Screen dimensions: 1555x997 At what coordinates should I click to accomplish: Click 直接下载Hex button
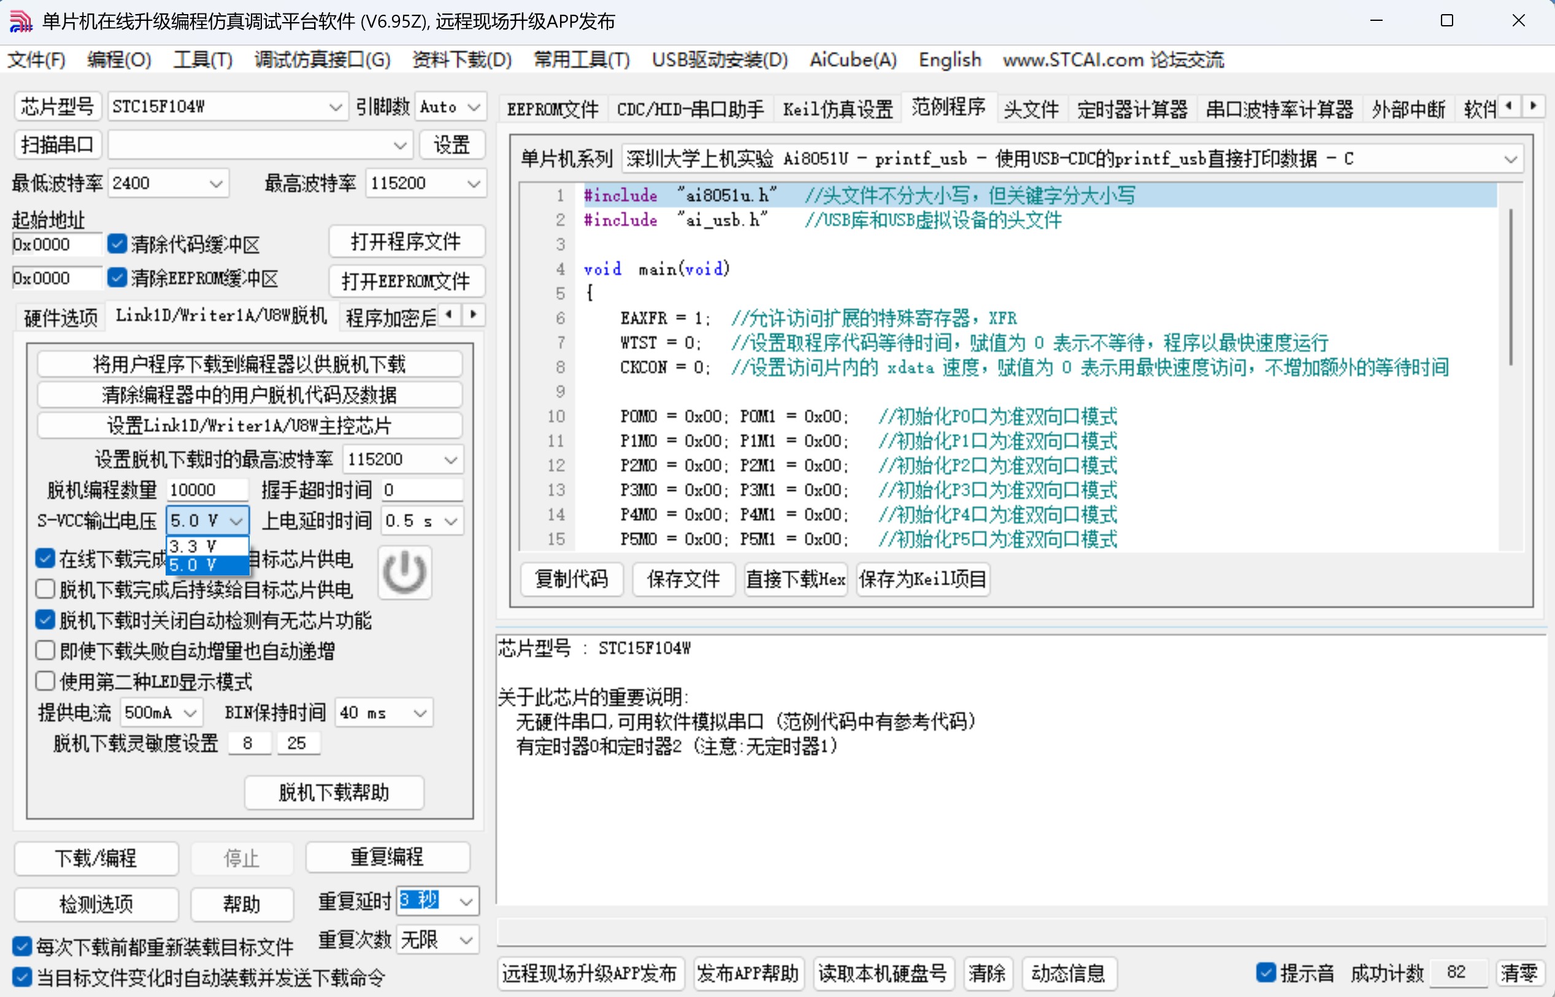tap(796, 579)
